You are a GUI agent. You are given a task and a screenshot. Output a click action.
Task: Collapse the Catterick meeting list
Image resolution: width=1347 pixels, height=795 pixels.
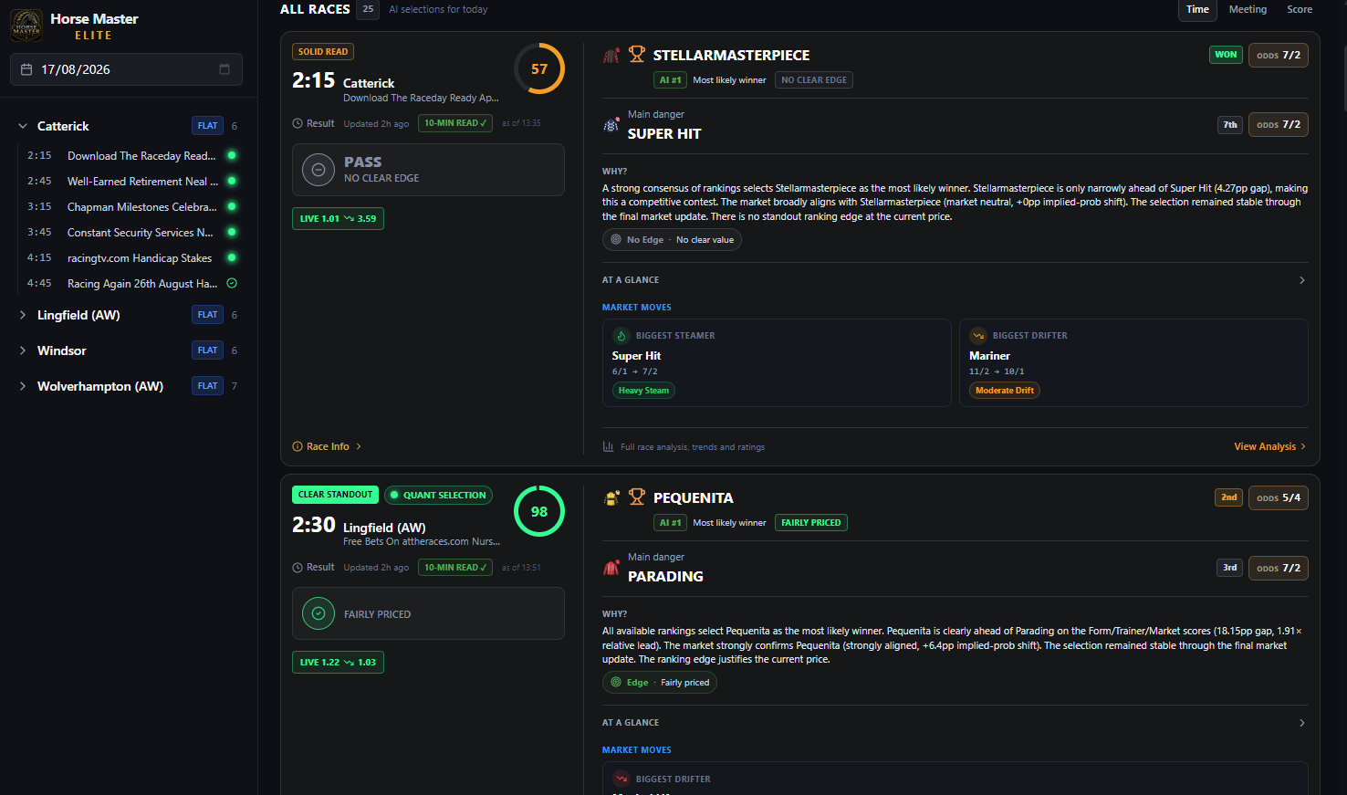click(23, 126)
